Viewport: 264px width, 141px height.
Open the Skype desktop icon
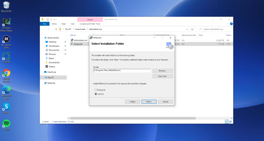tap(6, 106)
